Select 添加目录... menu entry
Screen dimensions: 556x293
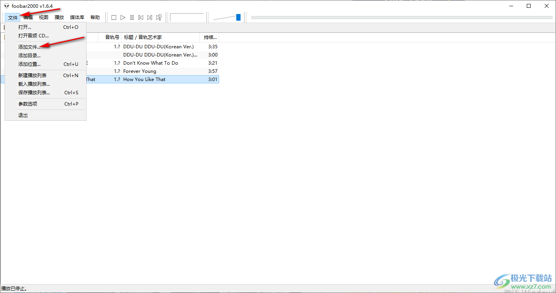pos(46,56)
